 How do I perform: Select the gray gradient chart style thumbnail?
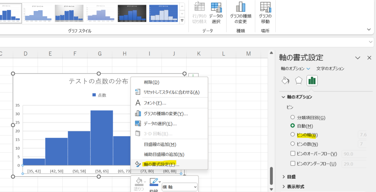pyautogui.click(x=69, y=14)
